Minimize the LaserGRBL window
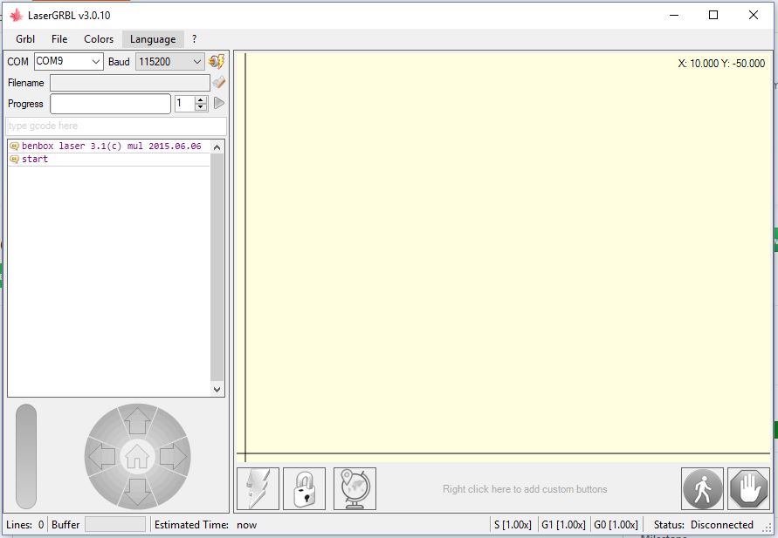The image size is (778, 538). tap(674, 16)
